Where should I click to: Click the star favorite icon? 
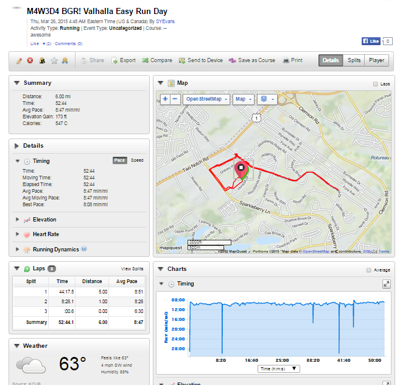coord(54,60)
